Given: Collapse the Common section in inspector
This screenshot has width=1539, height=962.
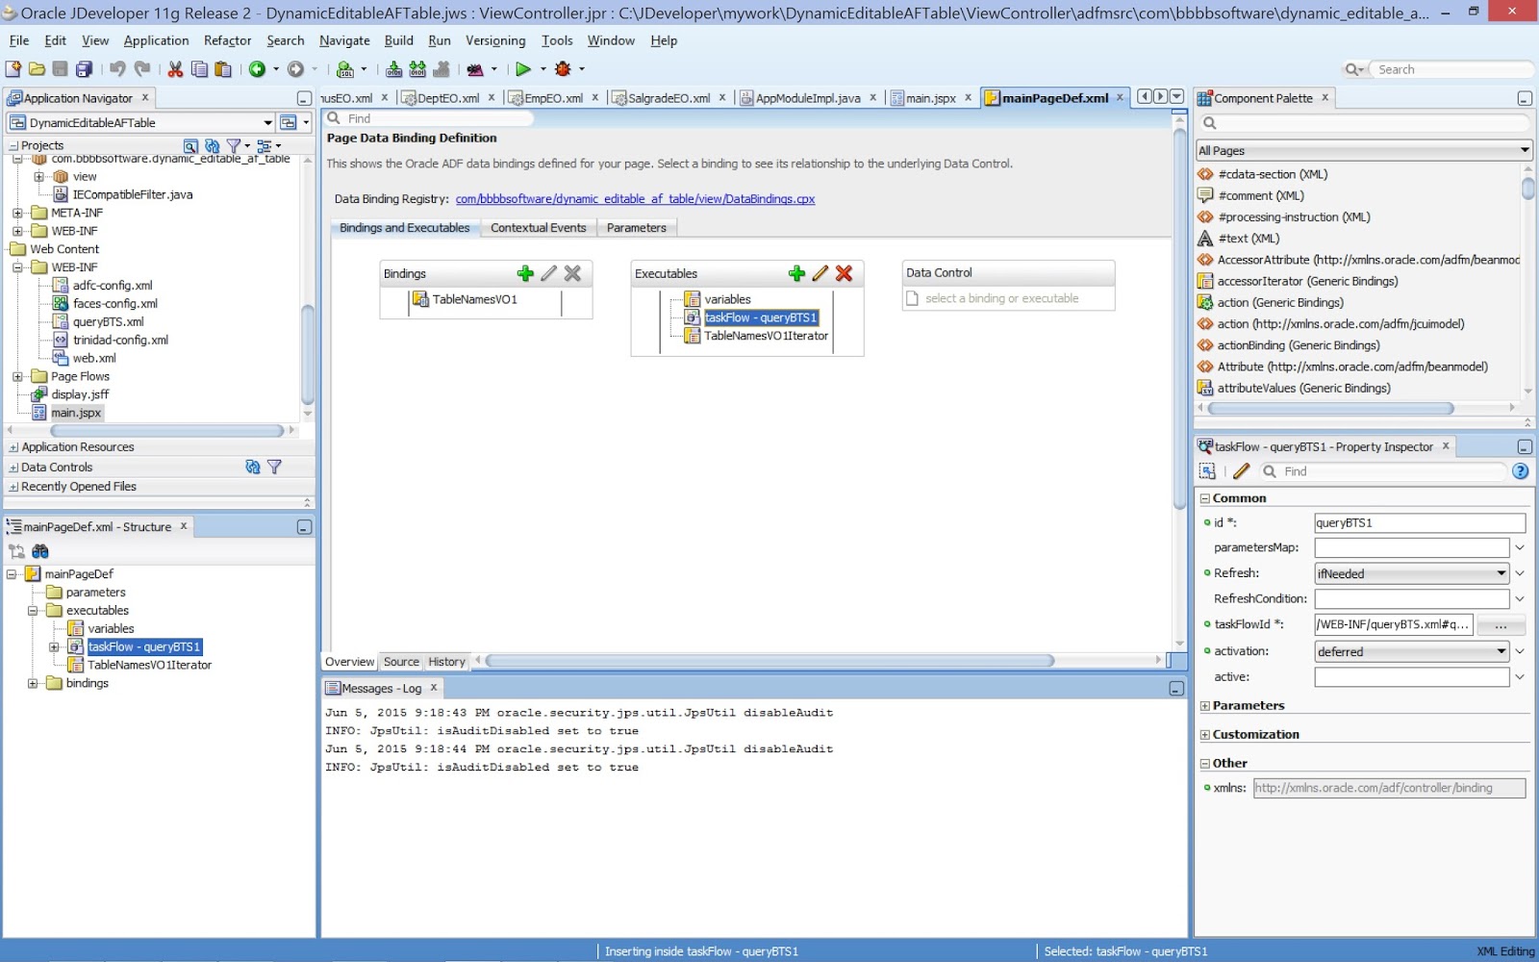Looking at the screenshot, I should (x=1205, y=498).
